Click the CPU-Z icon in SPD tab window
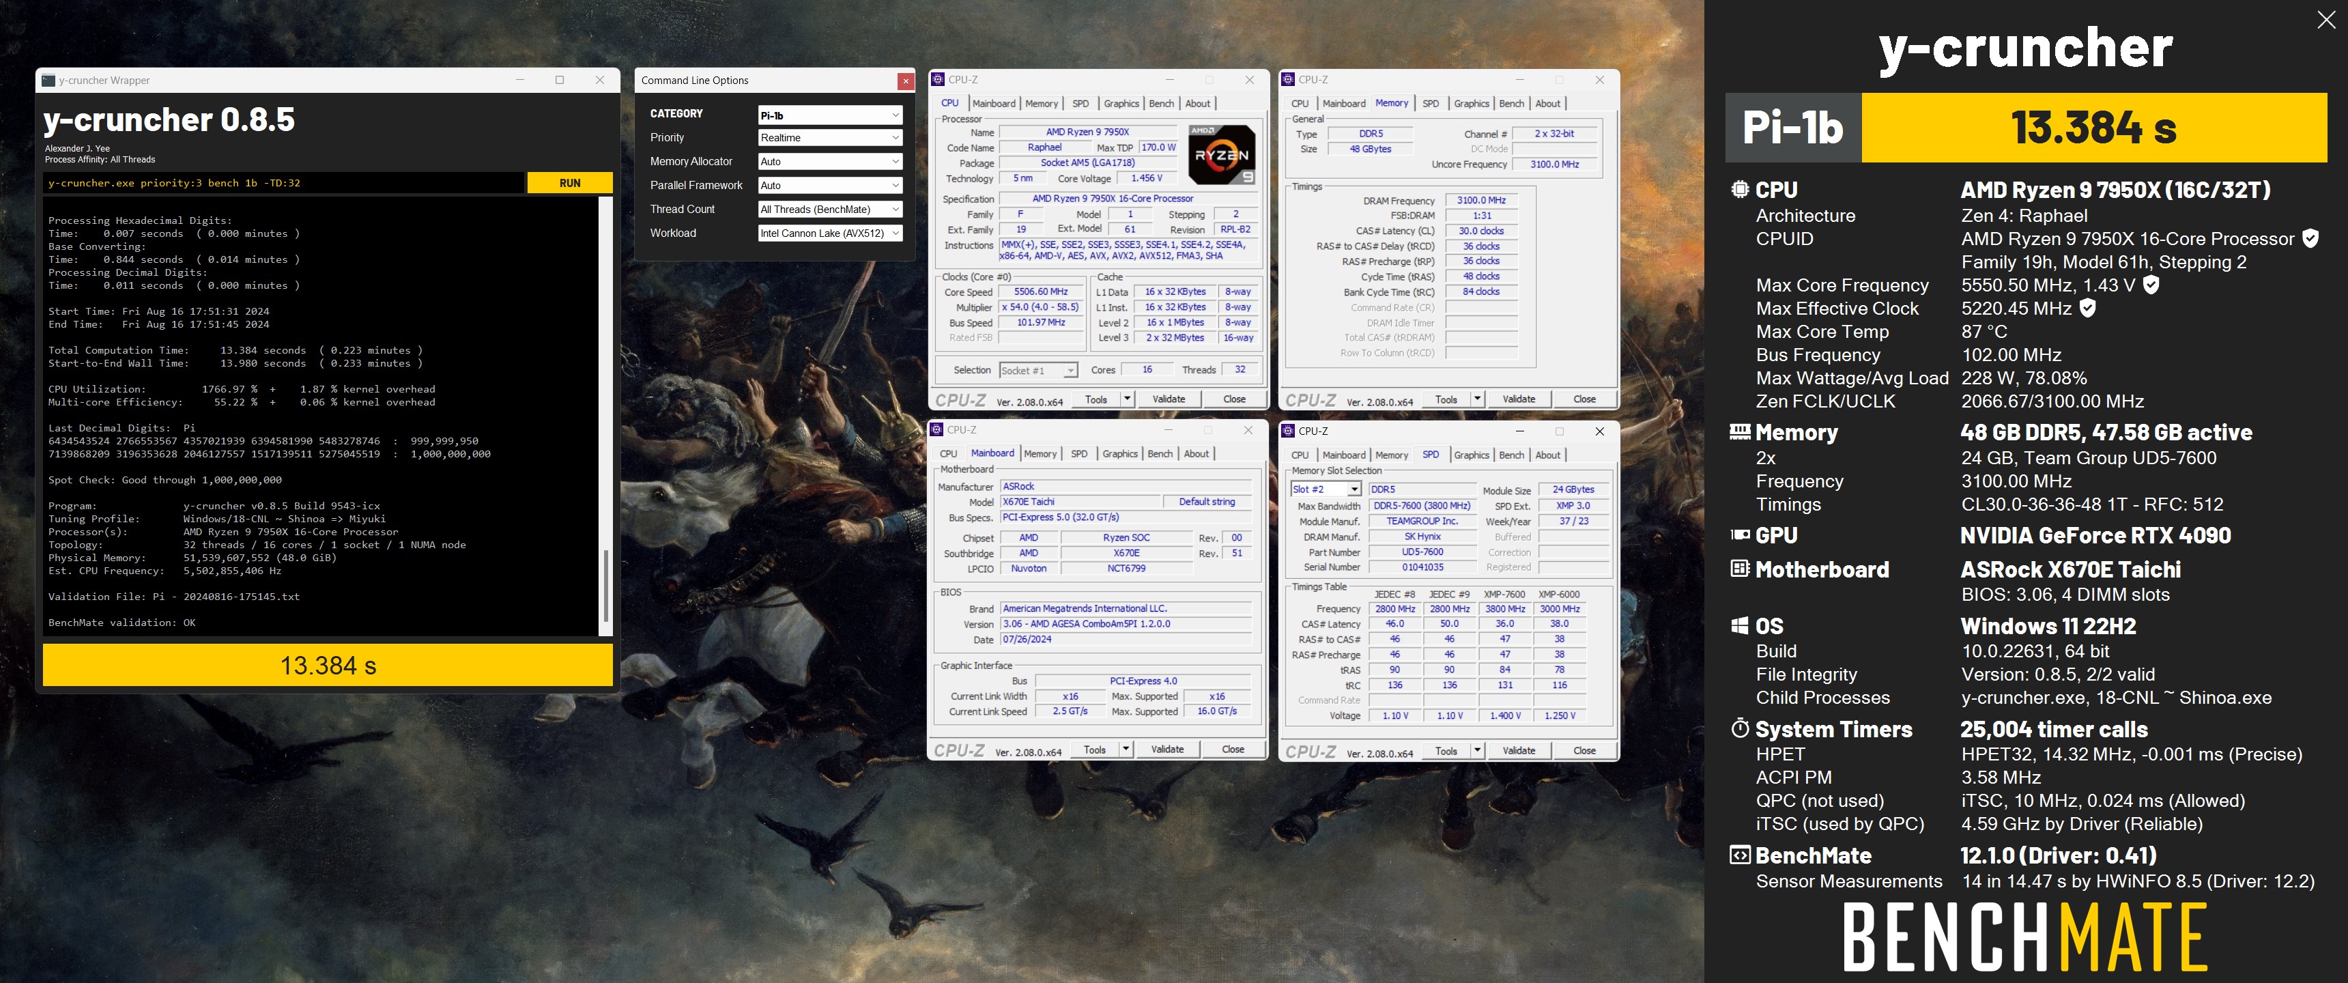 pos(1288,431)
